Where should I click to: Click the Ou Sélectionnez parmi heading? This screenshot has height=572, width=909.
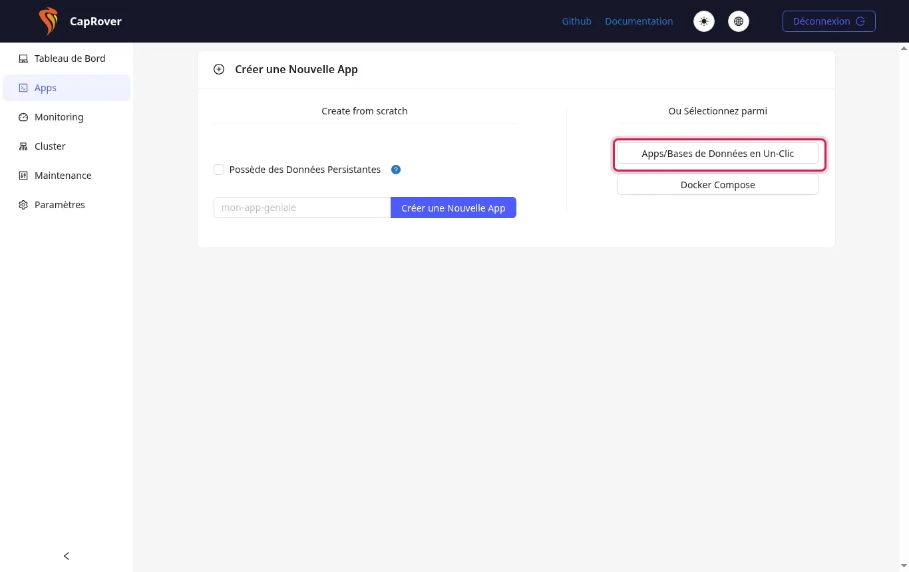click(x=717, y=111)
